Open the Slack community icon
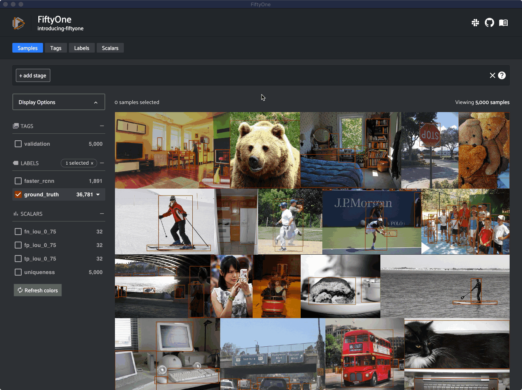 point(475,23)
